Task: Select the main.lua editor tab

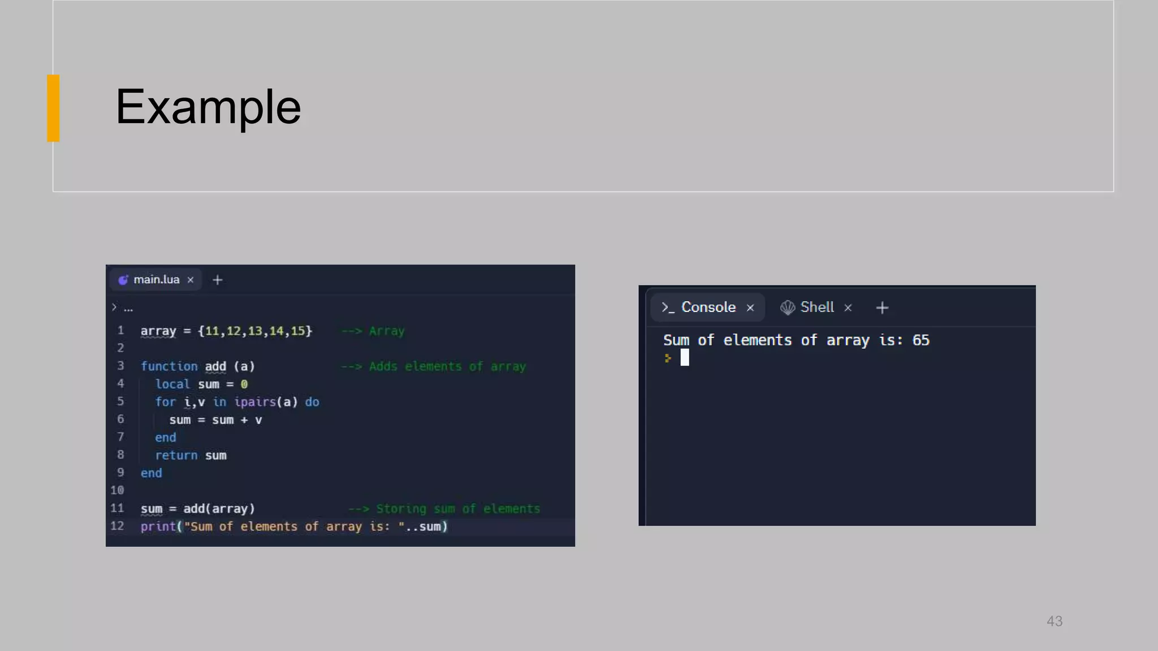Action: coord(156,280)
